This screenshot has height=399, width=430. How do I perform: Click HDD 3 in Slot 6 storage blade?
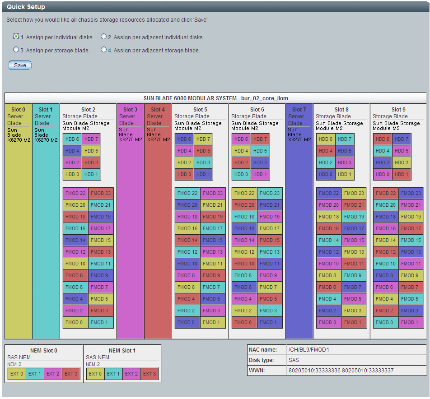point(260,162)
